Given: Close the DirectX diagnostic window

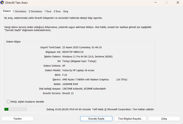Looking at the screenshot, I should tap(178, 2).
